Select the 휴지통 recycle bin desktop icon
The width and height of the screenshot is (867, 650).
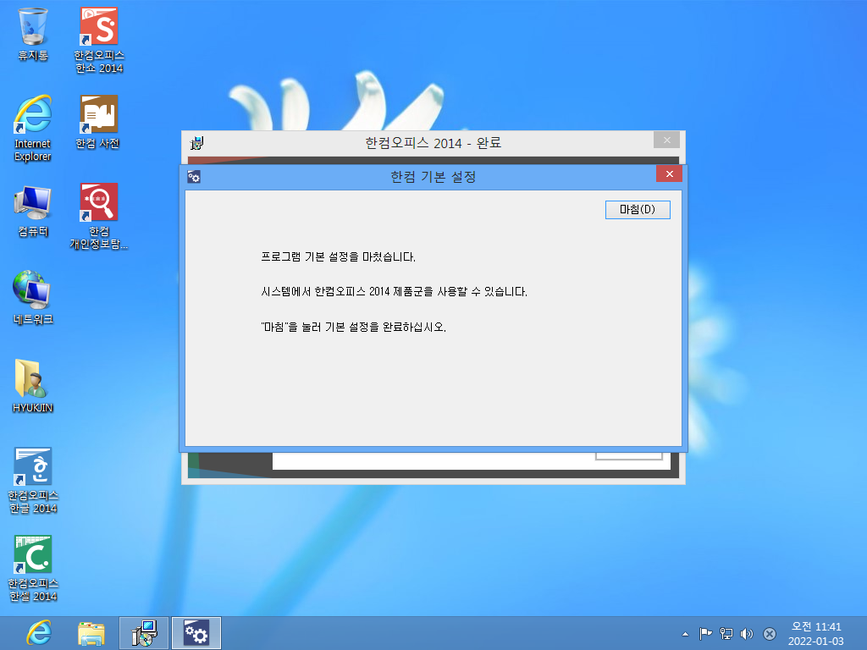tap(33, 34)
